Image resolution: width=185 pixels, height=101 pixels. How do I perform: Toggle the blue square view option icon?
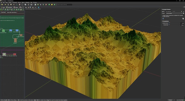tap(39, 8)
